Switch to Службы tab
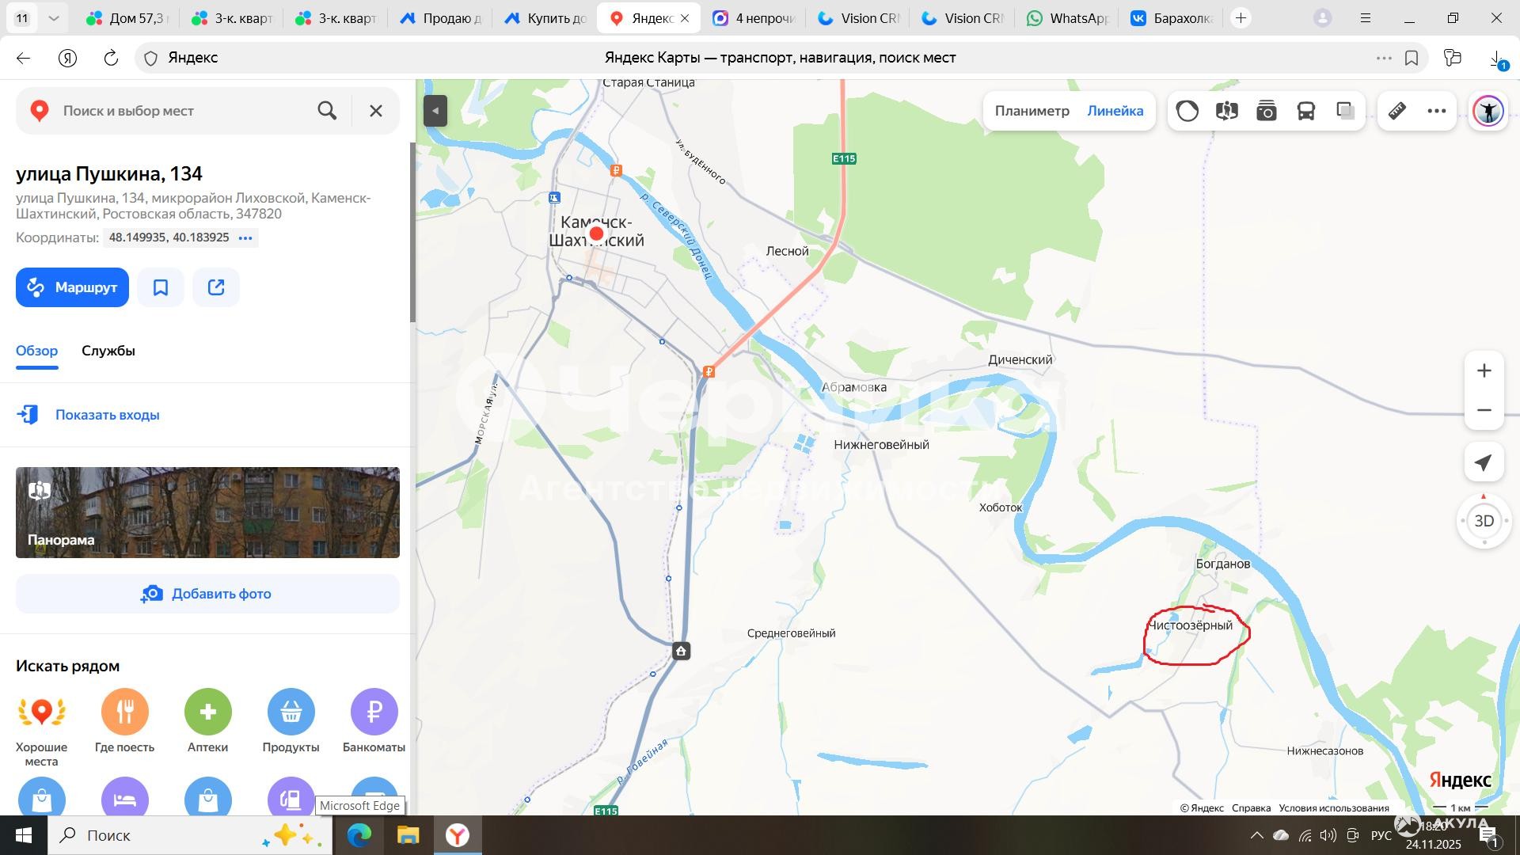The image size is (1520, 855). tap(108, 351)
